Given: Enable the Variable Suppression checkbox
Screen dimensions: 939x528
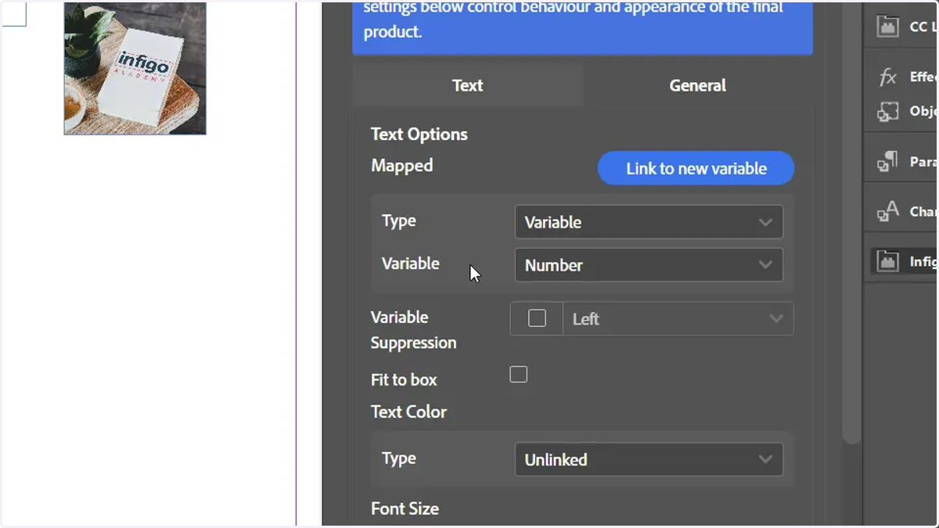Looking at the screenshot, I should coord(537,318).
